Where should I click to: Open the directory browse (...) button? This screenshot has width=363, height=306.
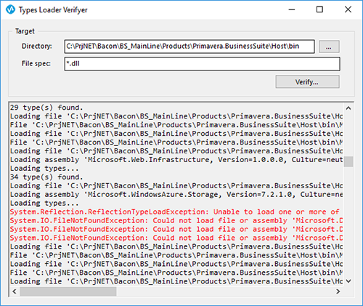pyautogui.click(x=329, y=47)
